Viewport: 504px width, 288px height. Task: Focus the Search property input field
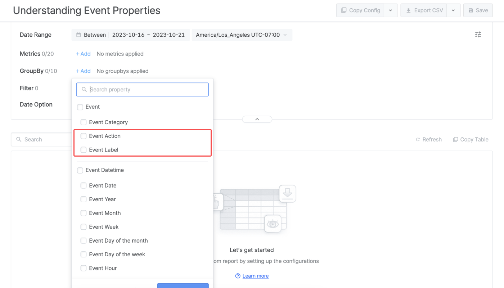click(142, 90)
